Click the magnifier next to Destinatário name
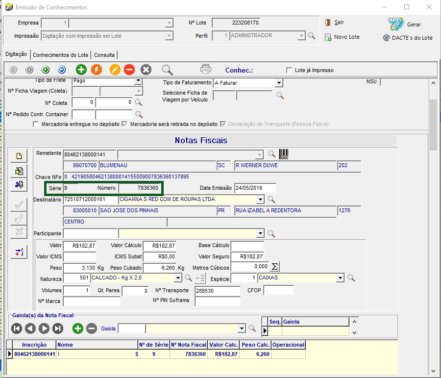441x378 pixels. (x=271, y=200)
